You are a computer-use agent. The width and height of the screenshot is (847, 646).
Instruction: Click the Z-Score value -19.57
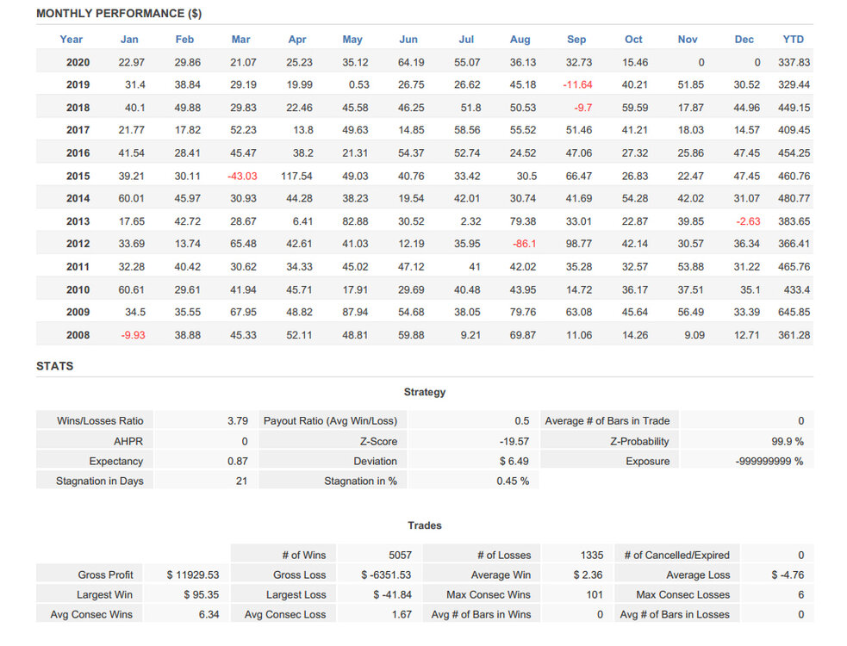tap(514, 441)
